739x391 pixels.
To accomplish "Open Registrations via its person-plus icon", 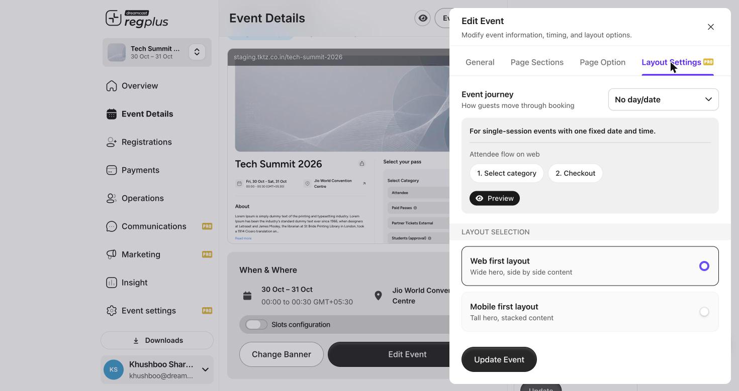I will point(112,142).
